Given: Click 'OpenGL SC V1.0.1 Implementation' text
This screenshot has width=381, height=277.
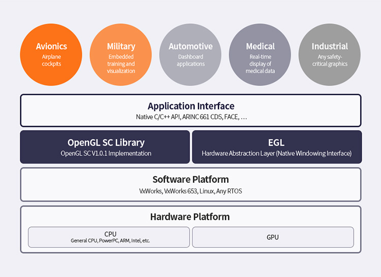Looking at the screenshot, I should click(x=106, y=153).
